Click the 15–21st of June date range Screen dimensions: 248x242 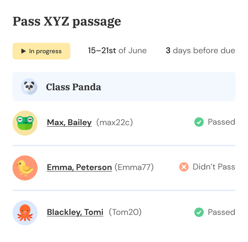click(x=117, y=51)
